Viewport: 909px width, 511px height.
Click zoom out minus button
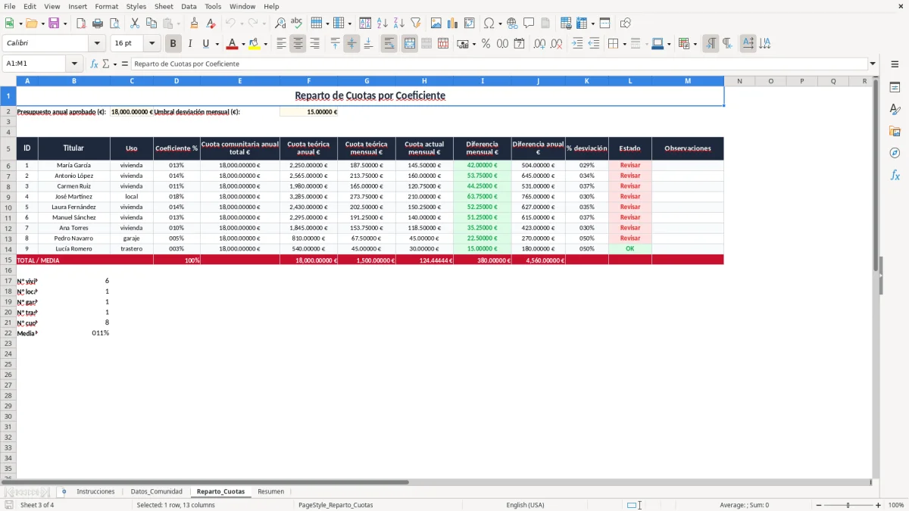817,505
